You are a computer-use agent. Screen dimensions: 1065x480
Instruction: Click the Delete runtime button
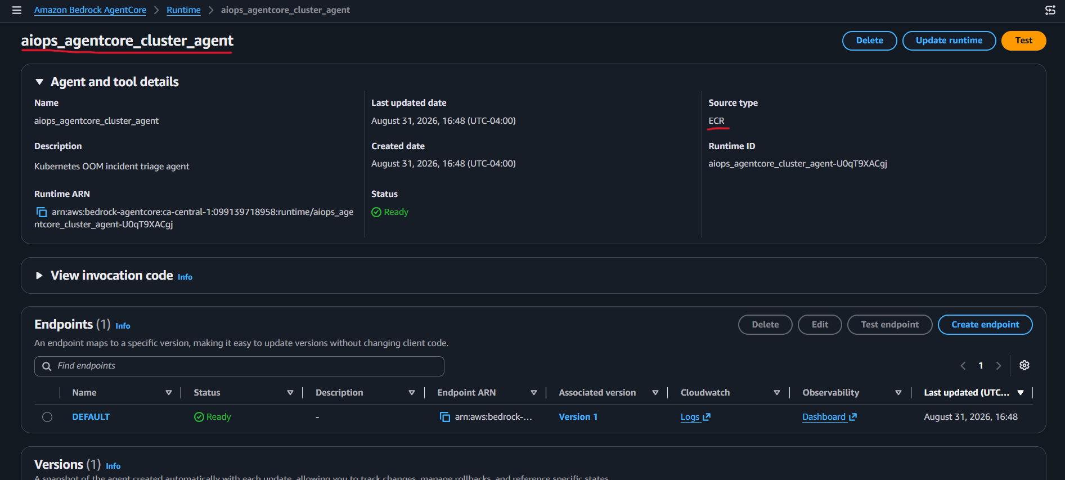869,41
